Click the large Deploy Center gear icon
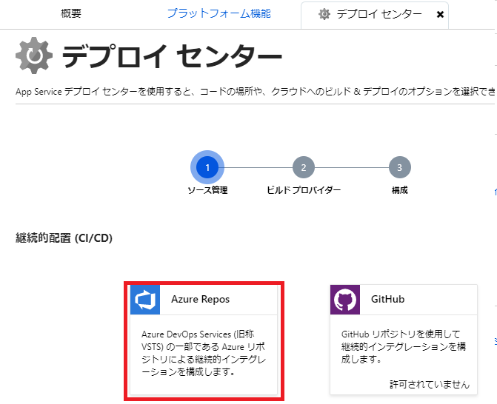This screenshot has height=404, width=497. (x=34, y=55)
